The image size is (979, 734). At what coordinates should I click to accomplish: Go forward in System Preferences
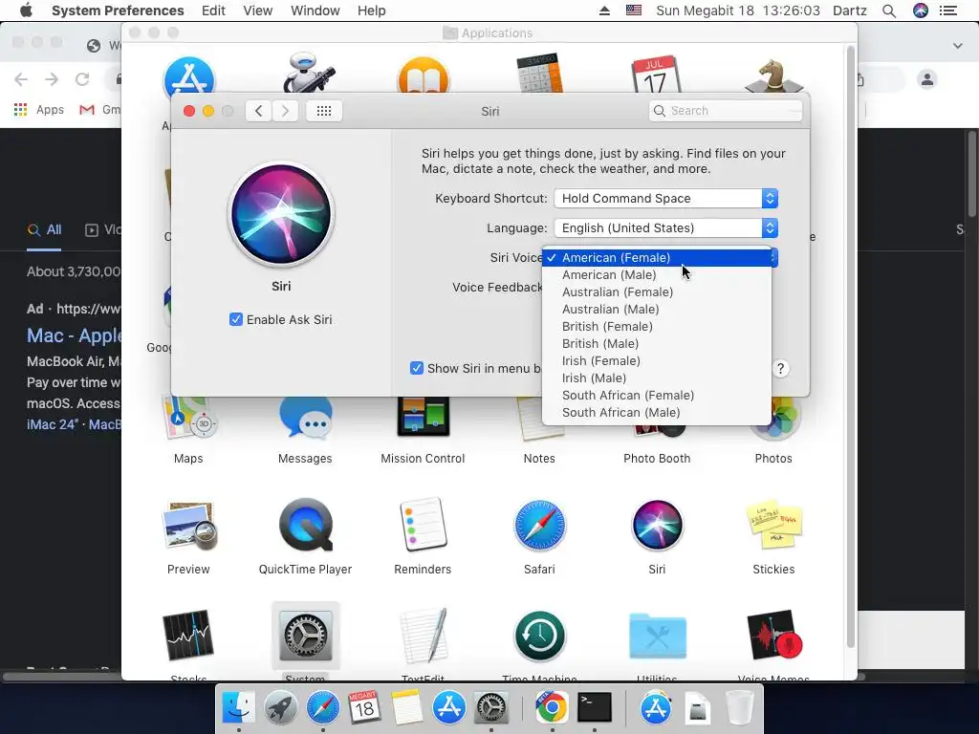(x=285, y=111)
